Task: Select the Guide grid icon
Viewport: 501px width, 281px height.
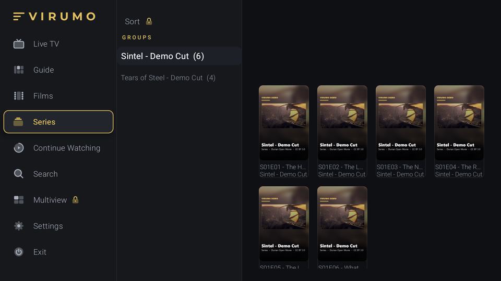Action: (x=19, y=70)
